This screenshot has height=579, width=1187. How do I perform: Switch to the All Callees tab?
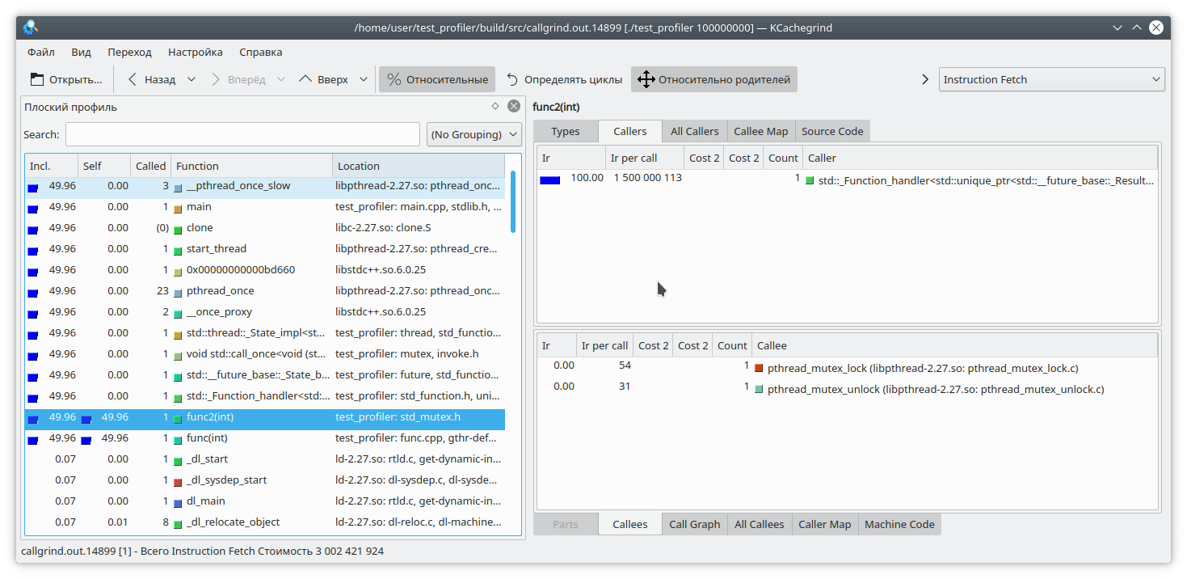tap(760, 524)
